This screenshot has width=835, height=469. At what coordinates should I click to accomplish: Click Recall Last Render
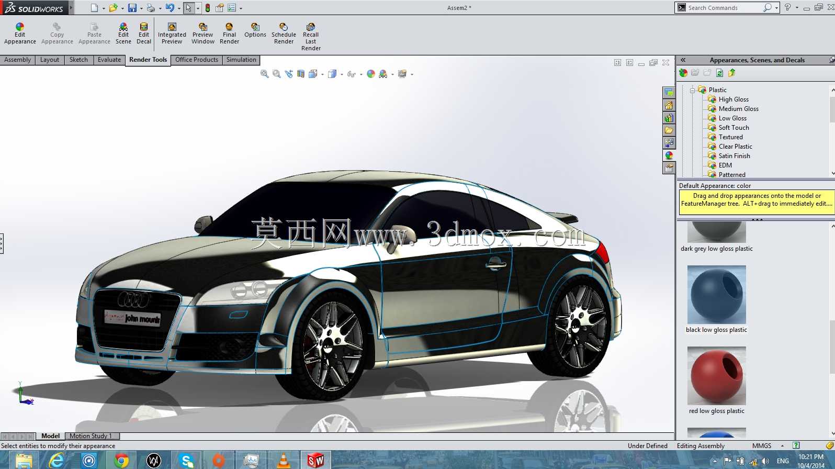coord(311,37)
